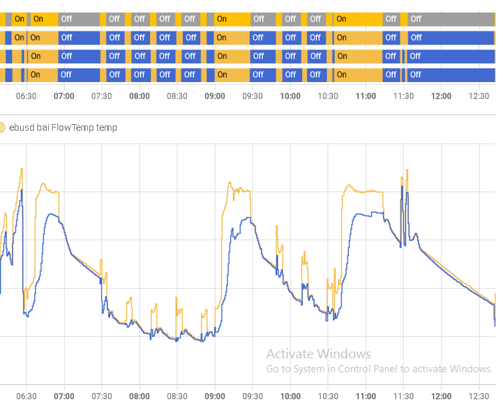Click the 12:00 label on upper timeline axis
Viewport: 503px width, 407px height.
pyautogui.click(x=441, y=96)
